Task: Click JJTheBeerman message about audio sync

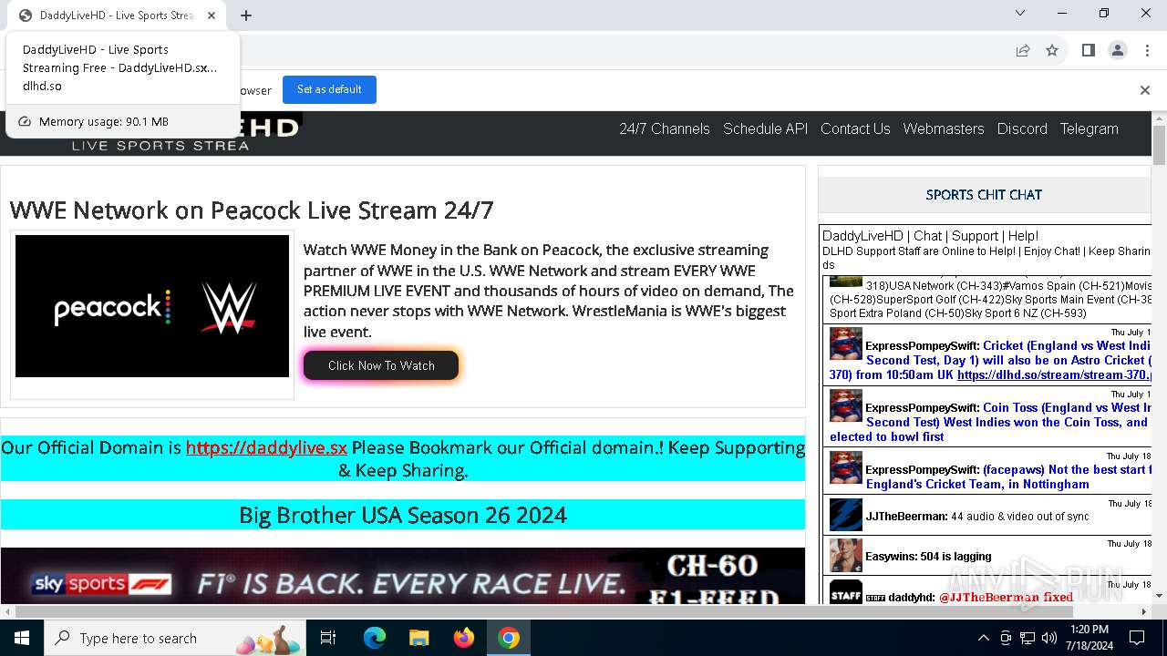Action: [x=1020, y=516]
